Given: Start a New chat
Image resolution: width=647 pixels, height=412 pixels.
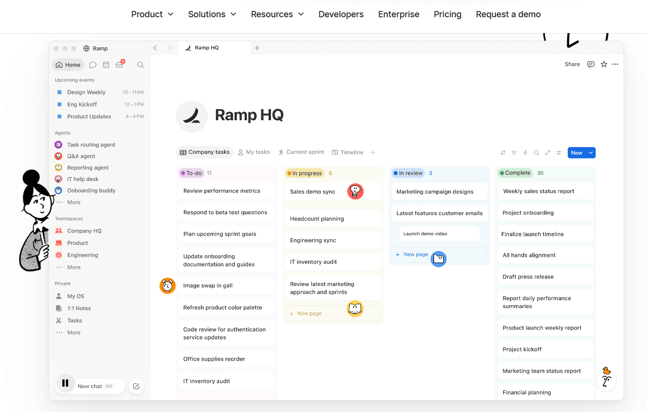Looking at the screenshot, I should point(90,386).
